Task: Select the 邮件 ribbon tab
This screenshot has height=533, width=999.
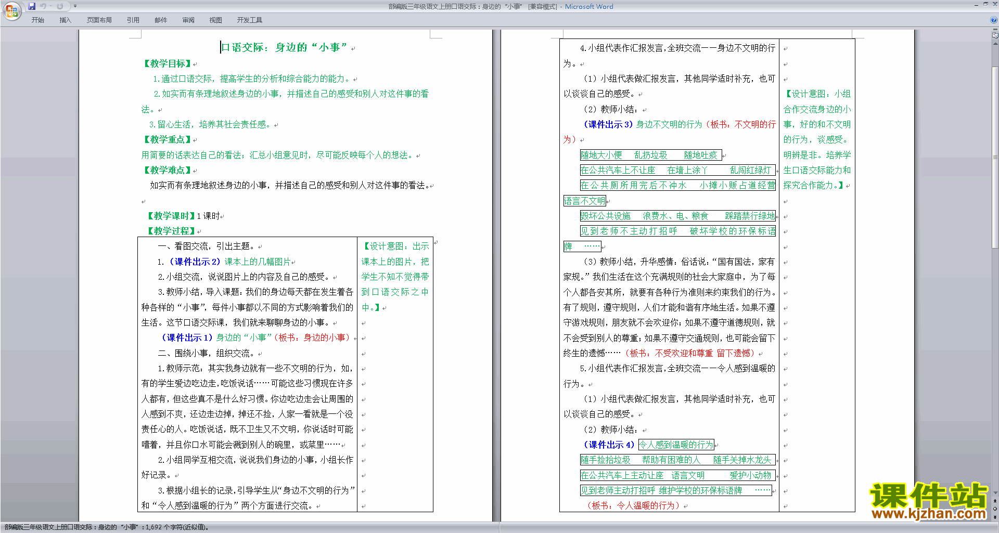Action: coord(161,20)
